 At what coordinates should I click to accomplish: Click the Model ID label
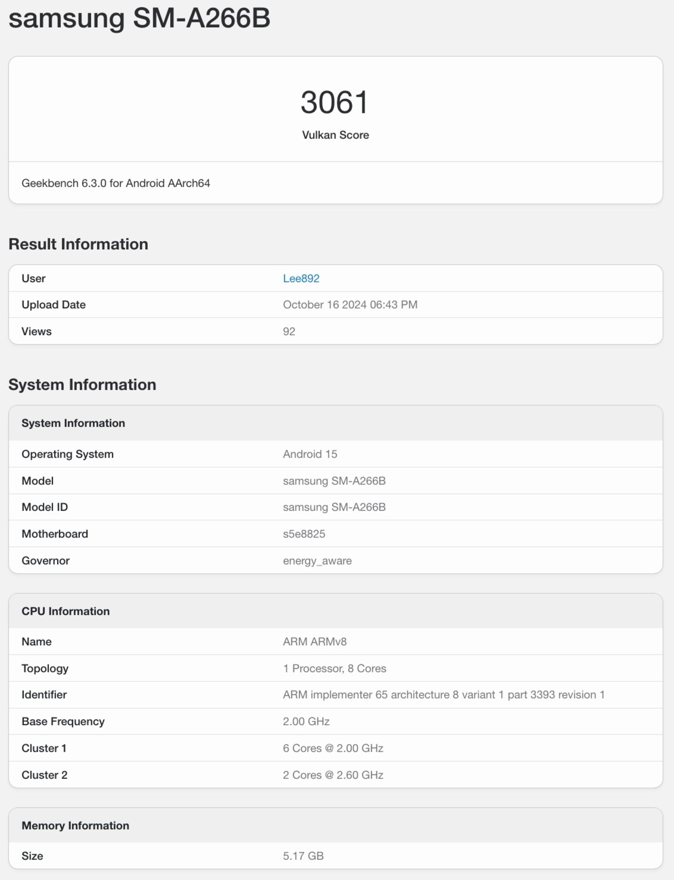(45, 507)
